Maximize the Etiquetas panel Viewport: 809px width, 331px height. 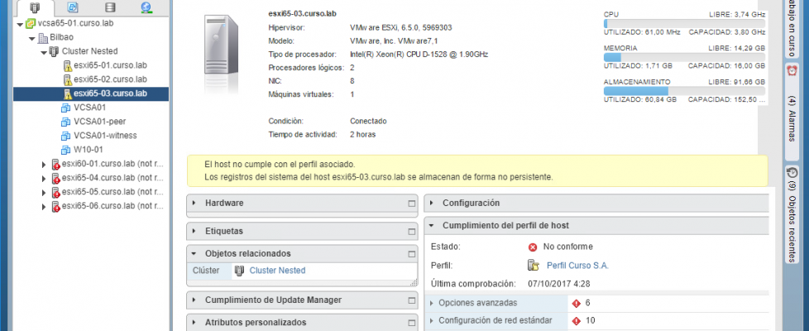tap(411, 232)
